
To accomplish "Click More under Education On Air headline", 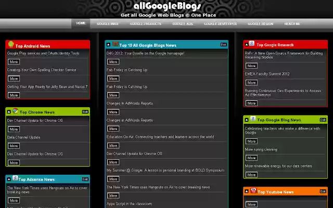I will [x=113, y=146].
